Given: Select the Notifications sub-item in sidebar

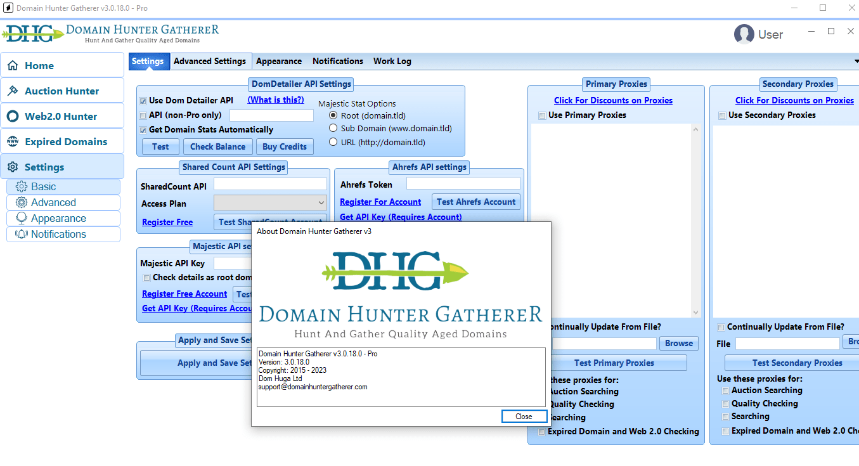Looking at the screenshot, I should (63, 234).
